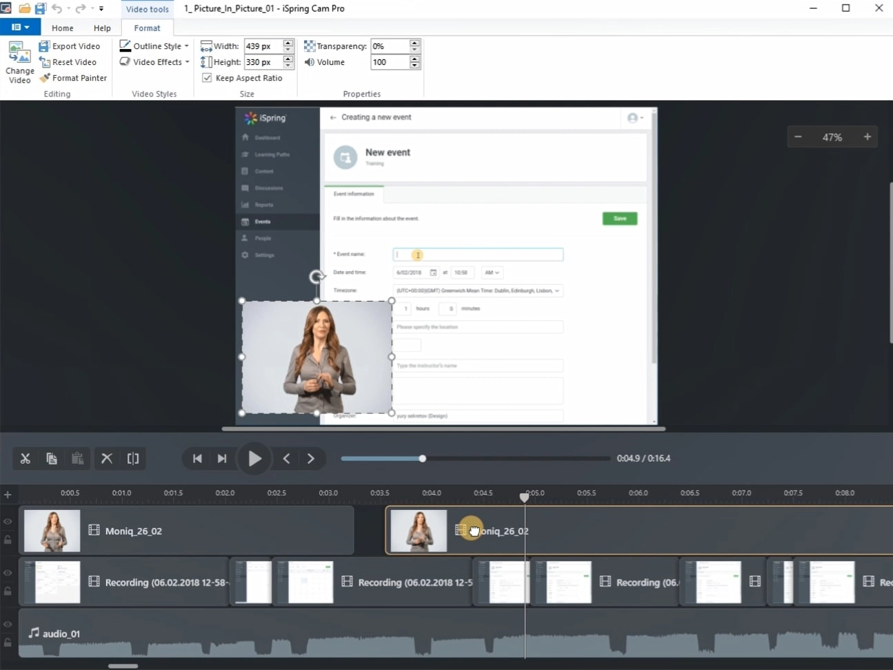Click the Cut scissors icon
The height and width of the screenshot is (670, 893).
26,459
